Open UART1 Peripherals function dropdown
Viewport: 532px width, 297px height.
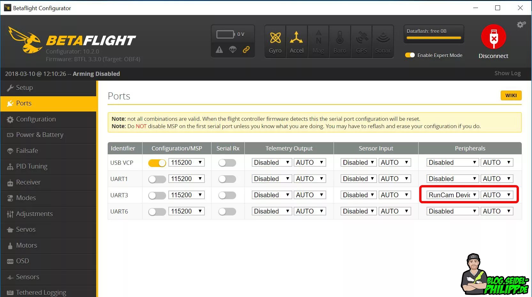452,179
